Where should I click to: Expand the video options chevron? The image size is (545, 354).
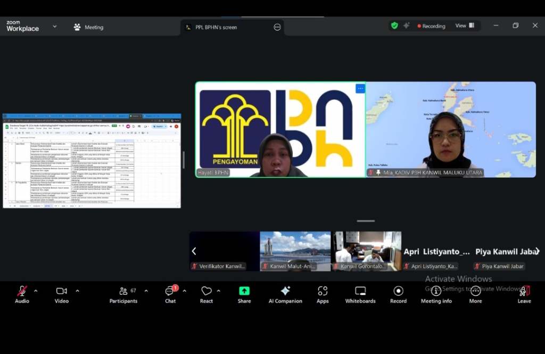pyautogui.click(x=77, y=291)
